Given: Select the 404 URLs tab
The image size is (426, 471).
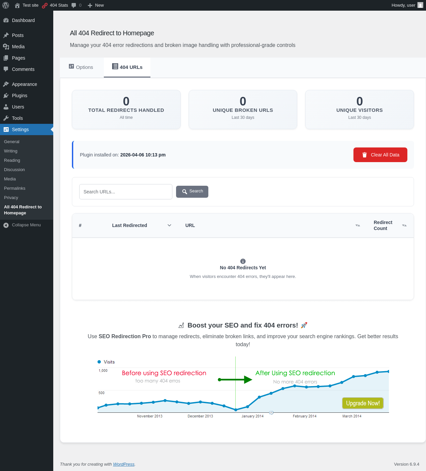Looking at the screenshot, I should [127, 67].
